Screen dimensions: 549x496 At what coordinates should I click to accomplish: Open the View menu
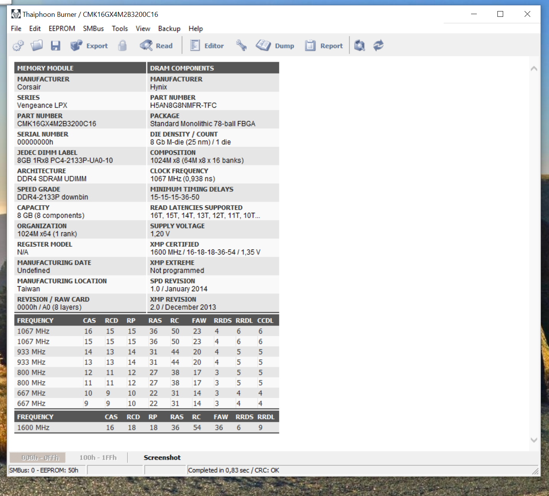pyautogui.click(x=143, y=29)
